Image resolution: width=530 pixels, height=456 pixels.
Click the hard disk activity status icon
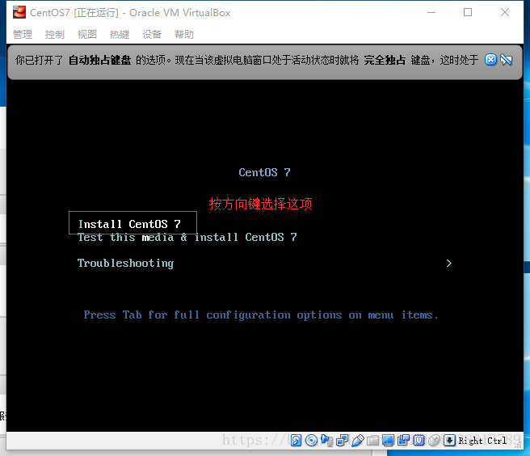tap(296, 440)
